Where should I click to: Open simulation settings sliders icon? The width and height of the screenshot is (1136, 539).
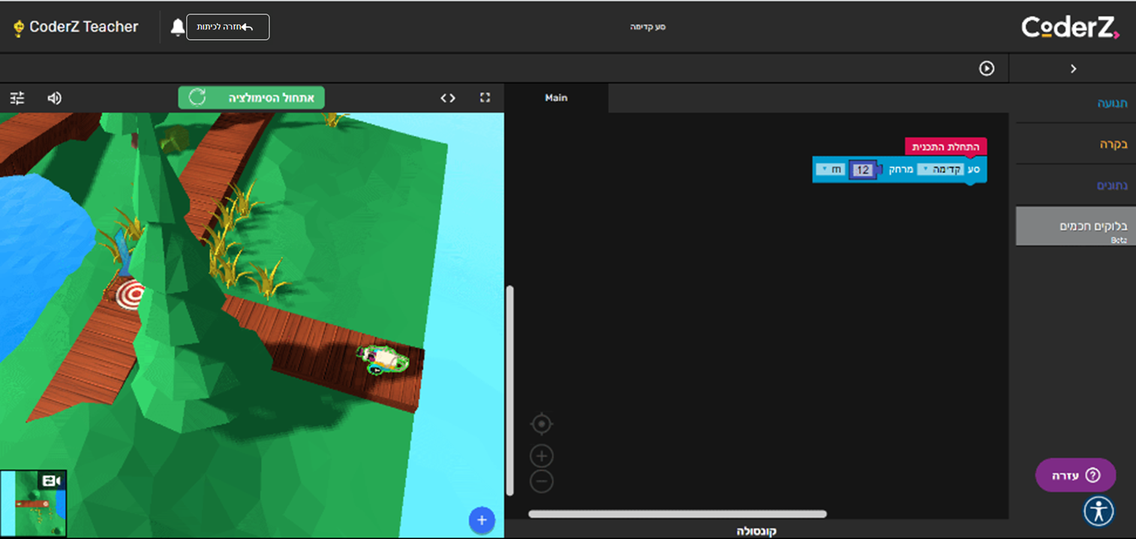[x=17, y=98]
